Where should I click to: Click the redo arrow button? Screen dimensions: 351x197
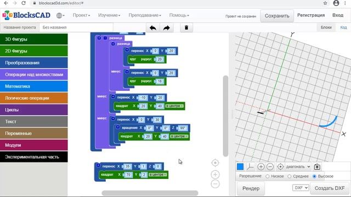coord(167,28)
